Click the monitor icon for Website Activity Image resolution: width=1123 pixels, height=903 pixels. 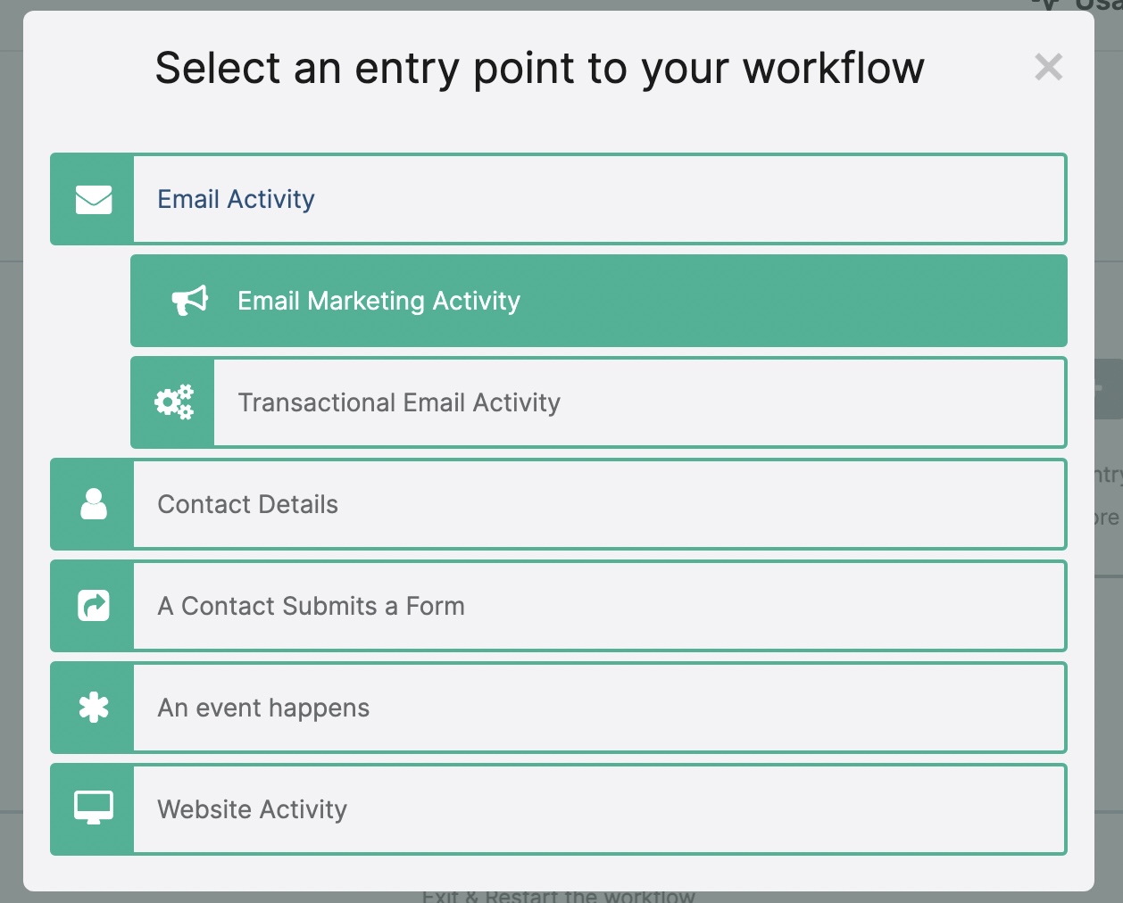pyautogui.click(x=93, y=809)
